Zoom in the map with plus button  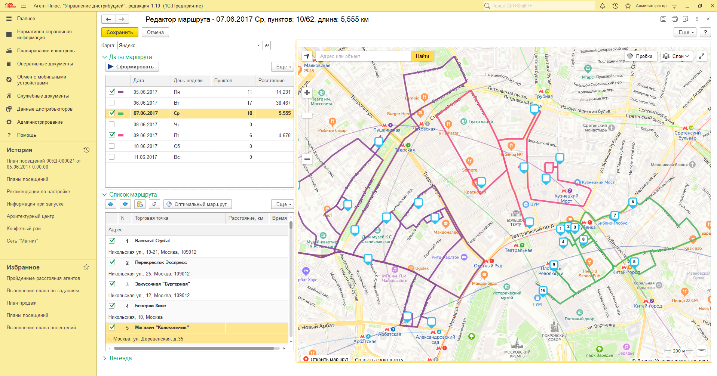[x=307, y=93]
